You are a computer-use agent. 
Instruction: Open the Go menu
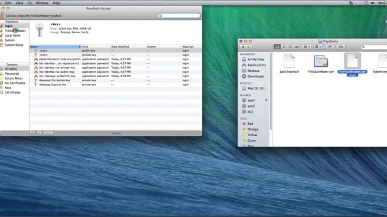coord(30,3)
